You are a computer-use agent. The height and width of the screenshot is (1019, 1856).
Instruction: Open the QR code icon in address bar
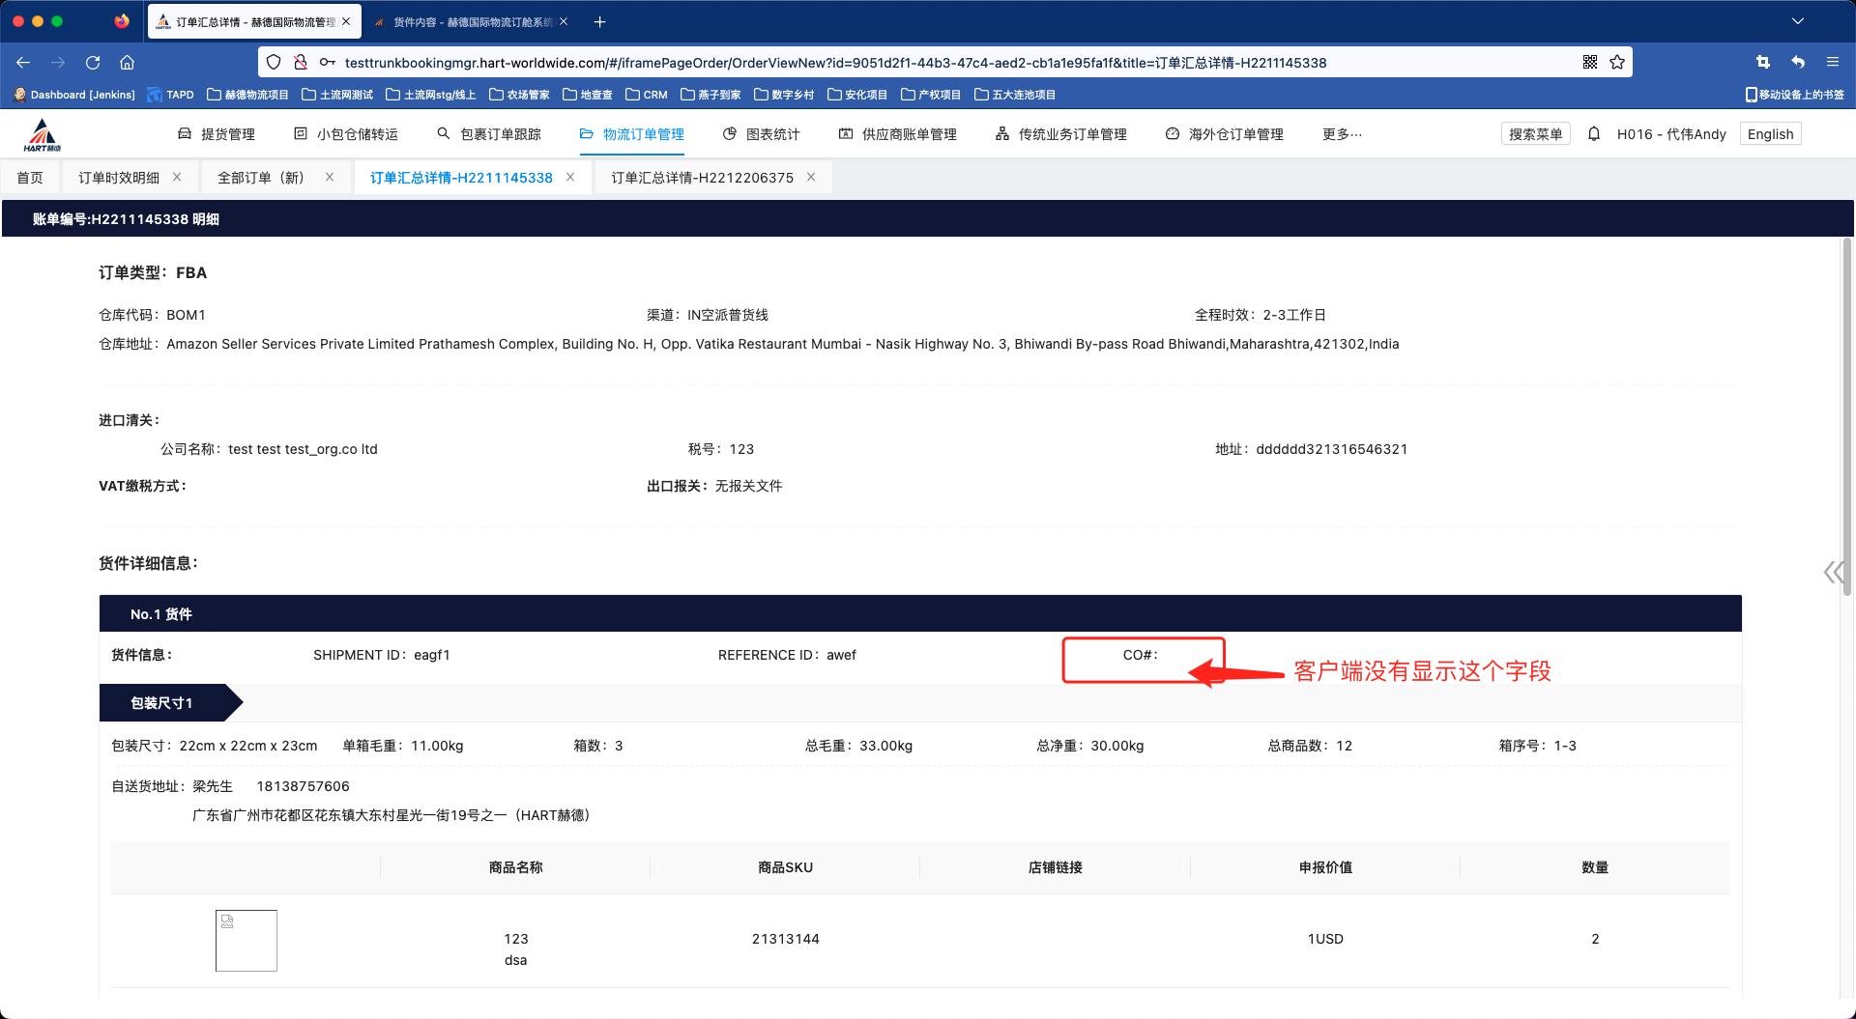(1590, 63)
